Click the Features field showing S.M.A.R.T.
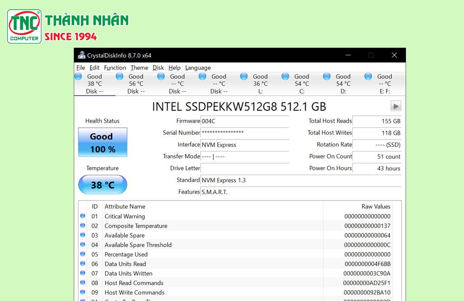The width and height of the screenshot is (464, 301). tap(301, 192)
